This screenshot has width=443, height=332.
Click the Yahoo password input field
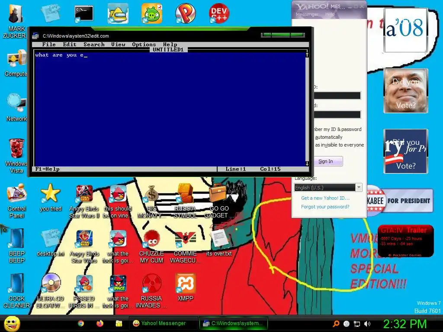coord(337,114)
